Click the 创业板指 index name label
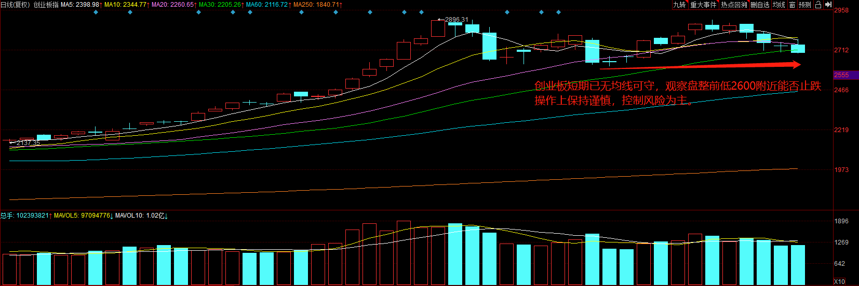The height and width of the screenshot is (286, 859). (x=46, y=5)
